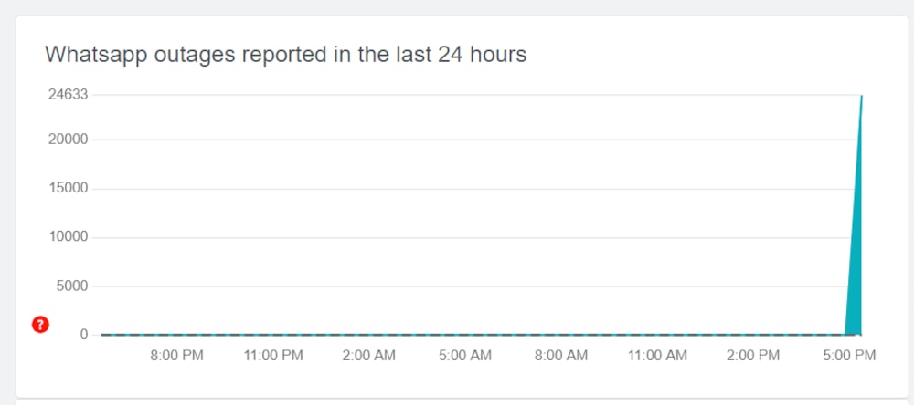Click the chart title about Whatsapp outages

285,54
